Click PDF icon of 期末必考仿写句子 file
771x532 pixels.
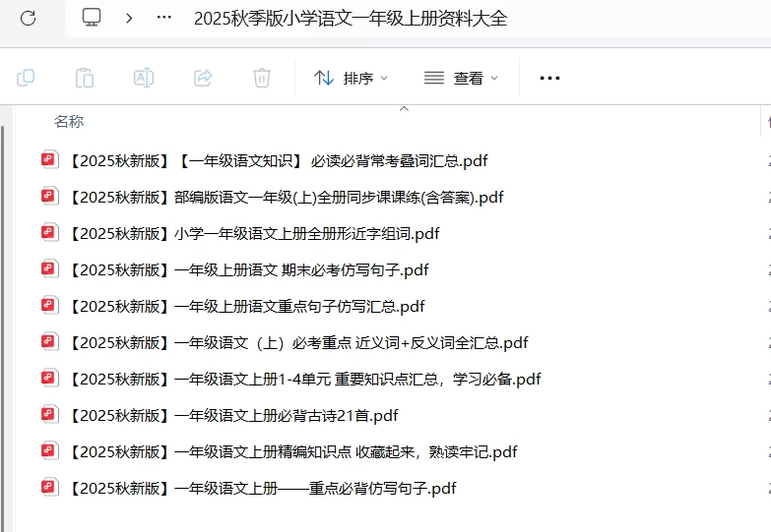click(x=49, y=268)
